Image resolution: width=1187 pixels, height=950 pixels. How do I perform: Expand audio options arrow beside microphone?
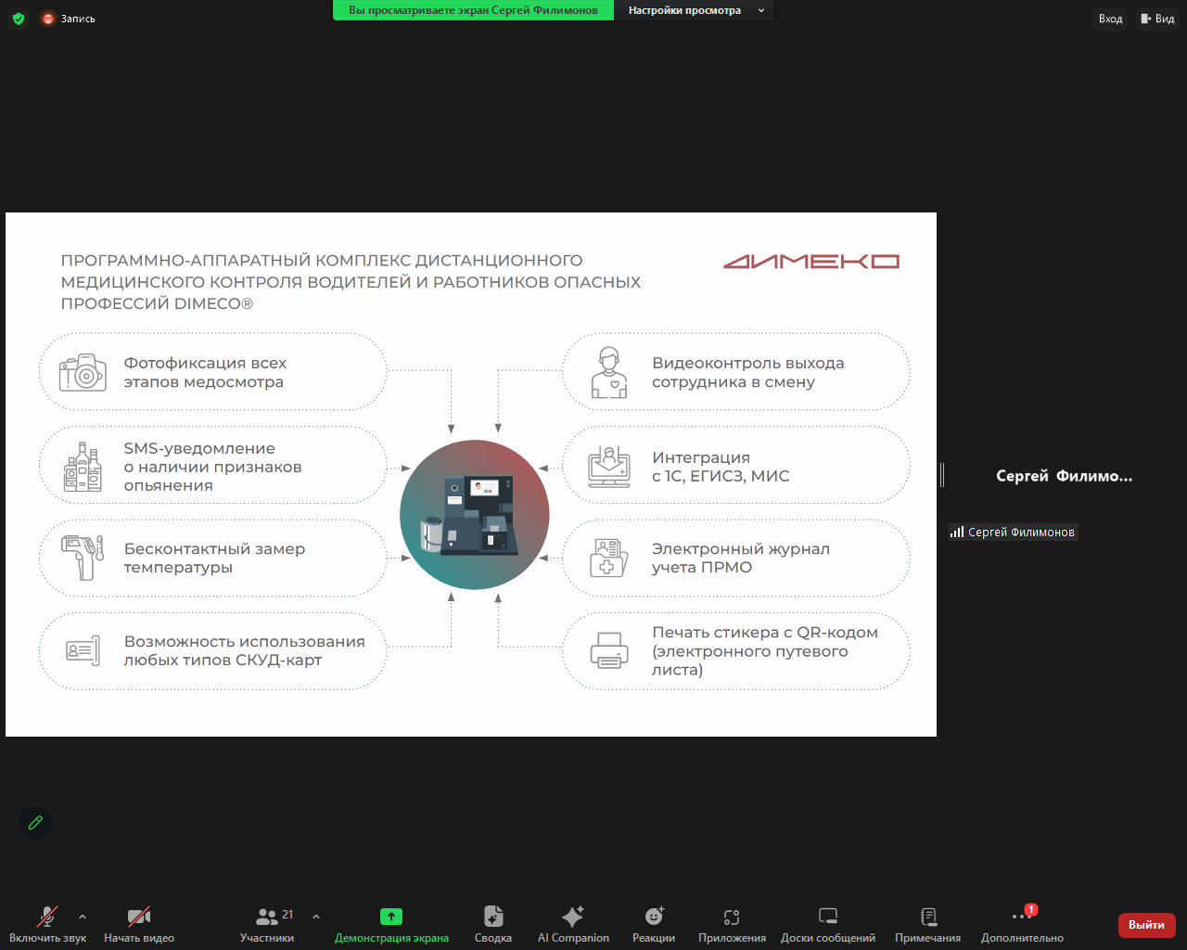click(83, 917)
